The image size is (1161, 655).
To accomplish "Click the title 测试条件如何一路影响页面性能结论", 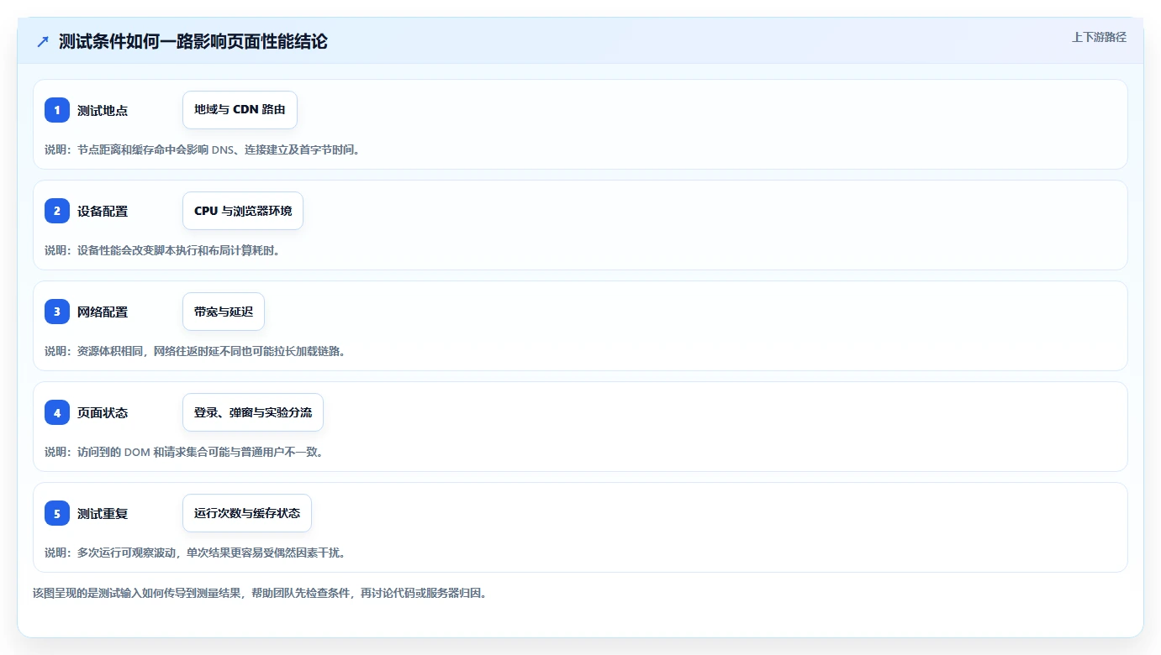I will click(x=193, y=41).
